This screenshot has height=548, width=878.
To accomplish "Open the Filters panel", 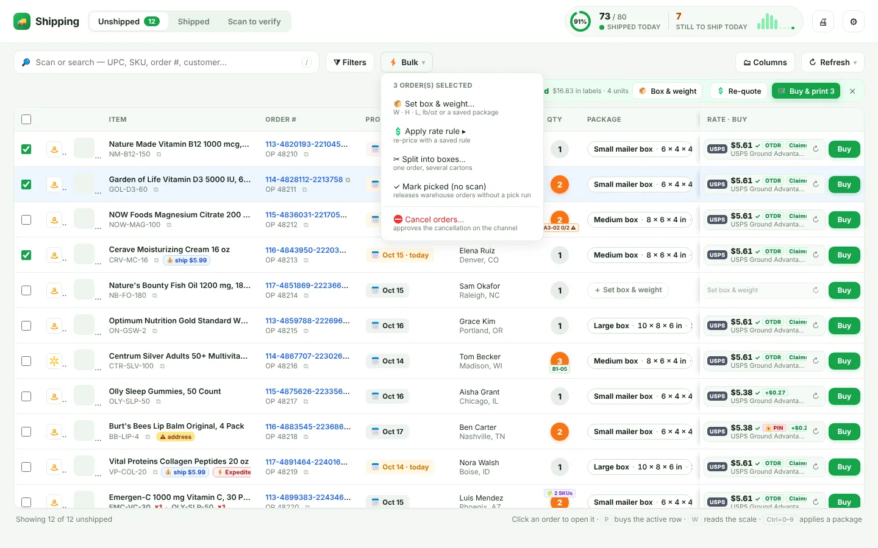I will coord(350,62).
